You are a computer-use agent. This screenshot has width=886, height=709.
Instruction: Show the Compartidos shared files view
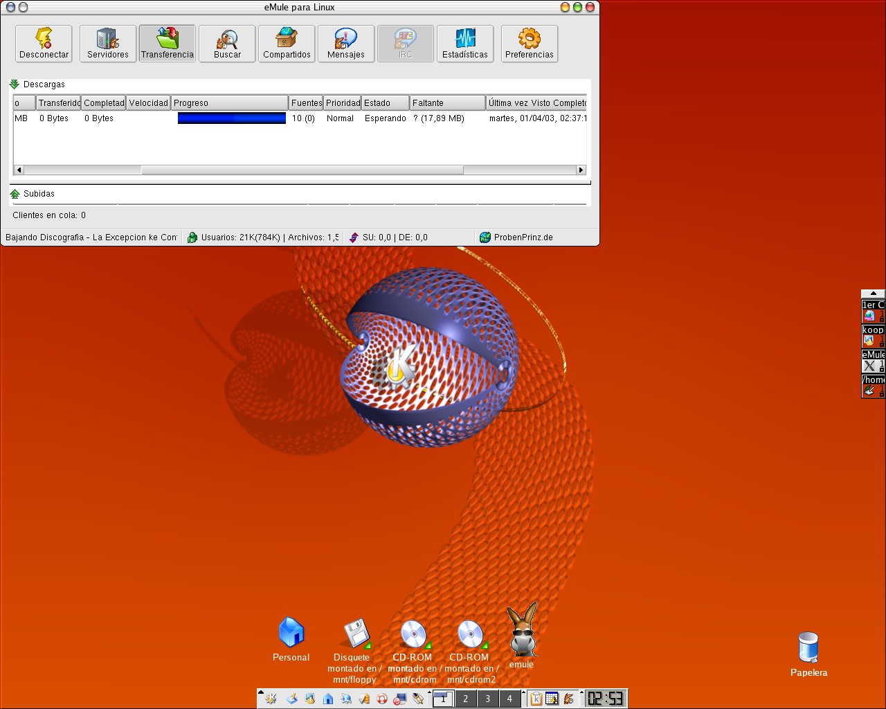coord(287,44)
